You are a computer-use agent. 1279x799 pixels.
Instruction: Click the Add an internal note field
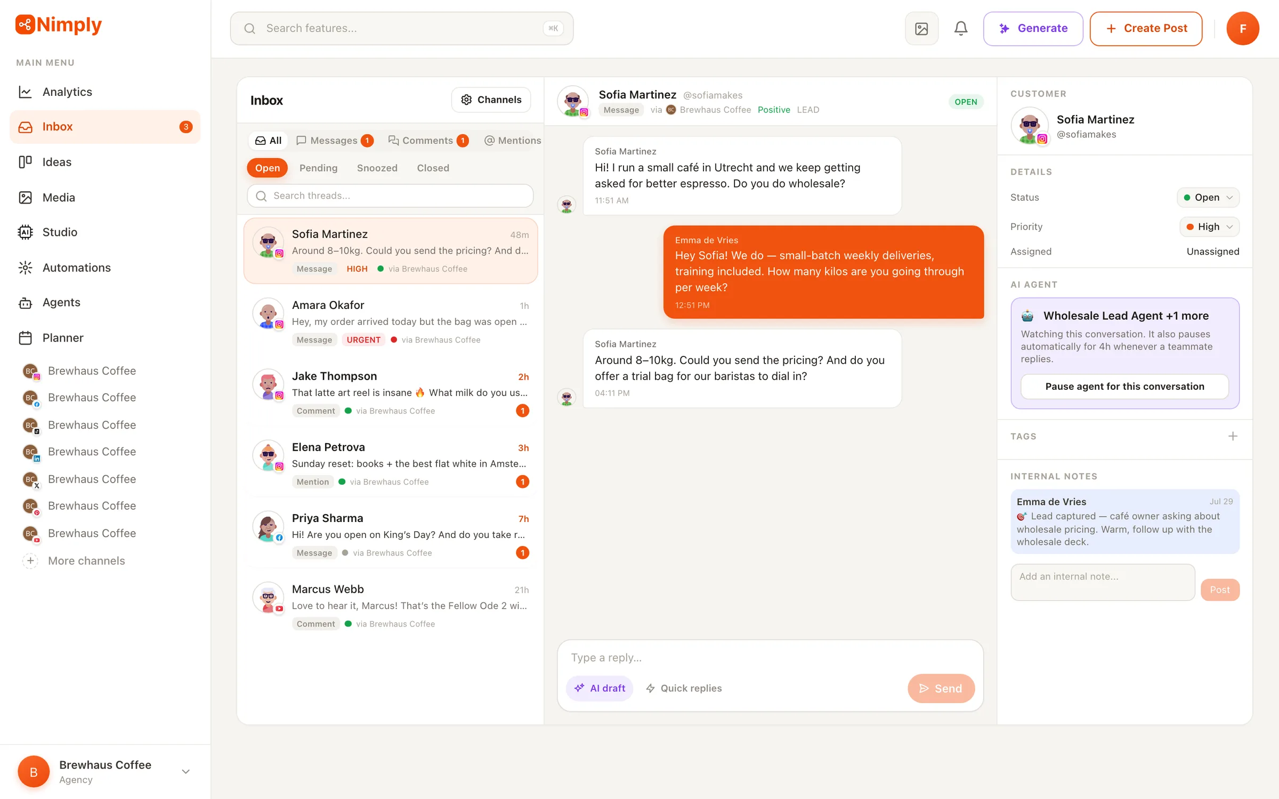coord(1103,582)
